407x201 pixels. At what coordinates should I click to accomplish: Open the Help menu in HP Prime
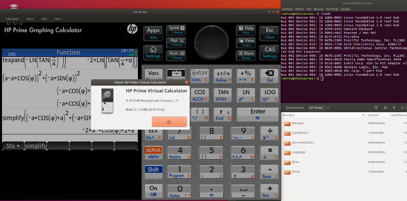(x=57, y=19)
